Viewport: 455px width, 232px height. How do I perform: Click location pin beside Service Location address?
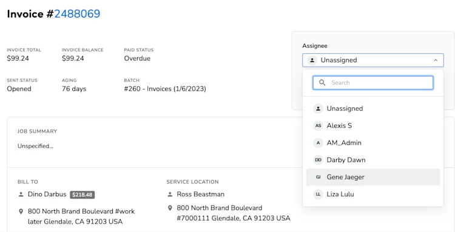pos(170,208)
